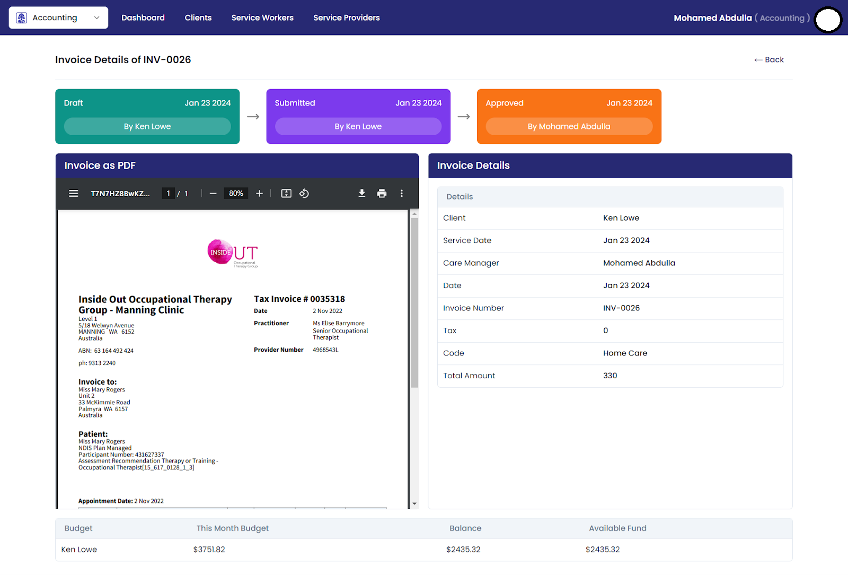Download the invoice PDF
Image resolution: width=848 pixels, height=575 pixels.
pos(362,194)
